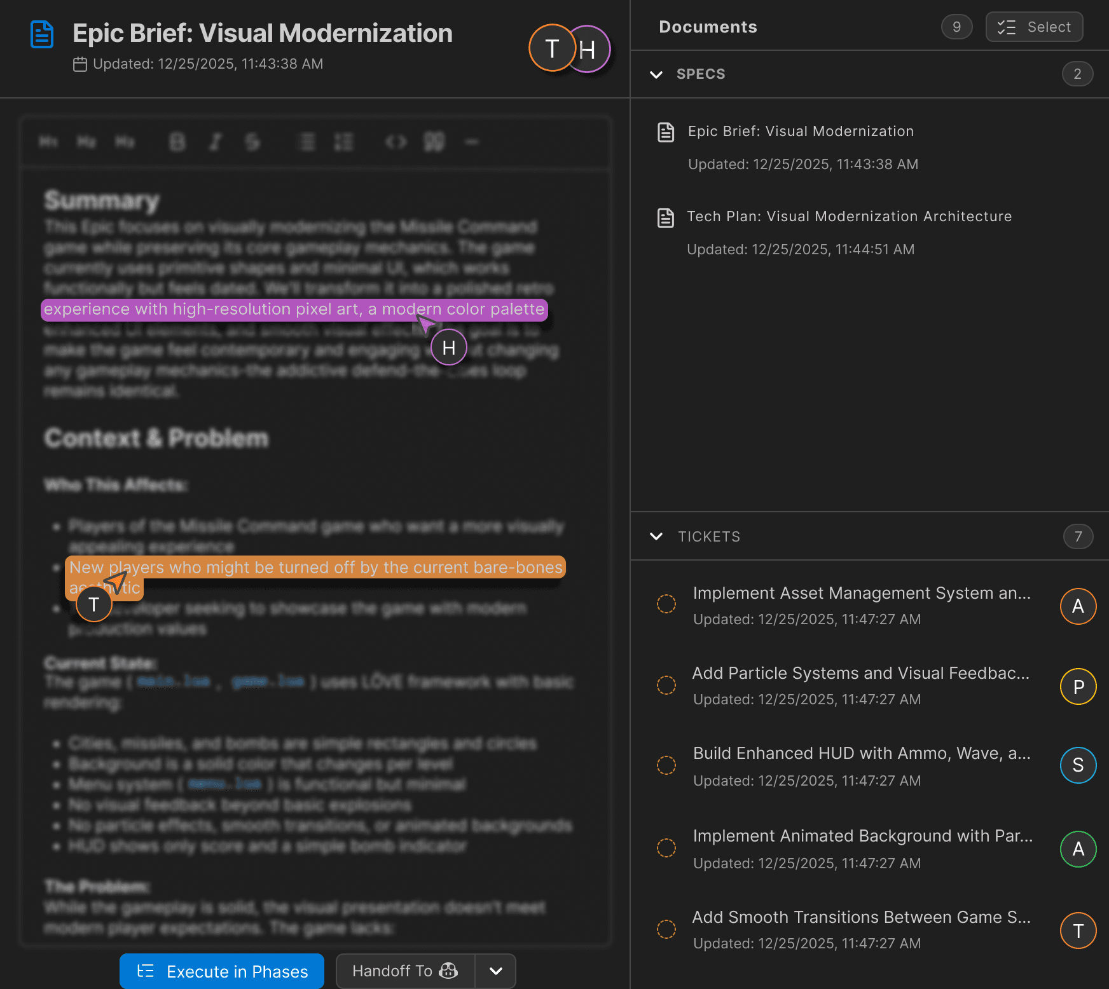Click the Handoff To button

point(405,971)
